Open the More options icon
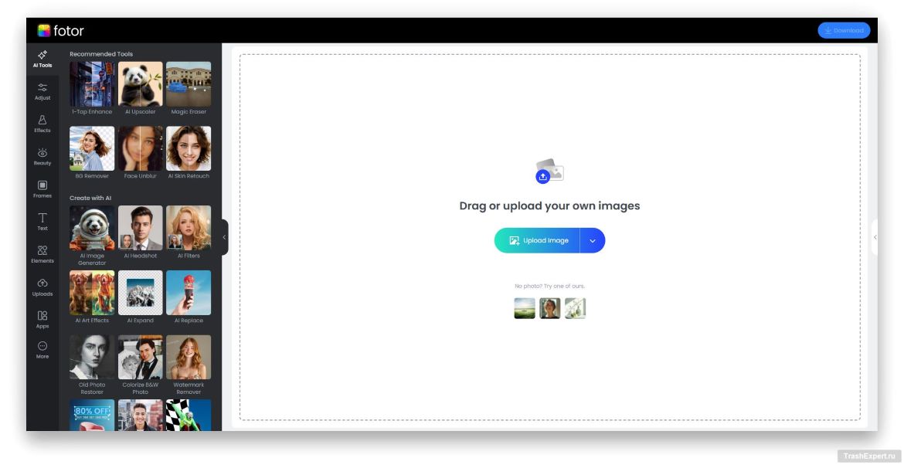This screenshot has width=904, height=465. [x=42, y=350]
